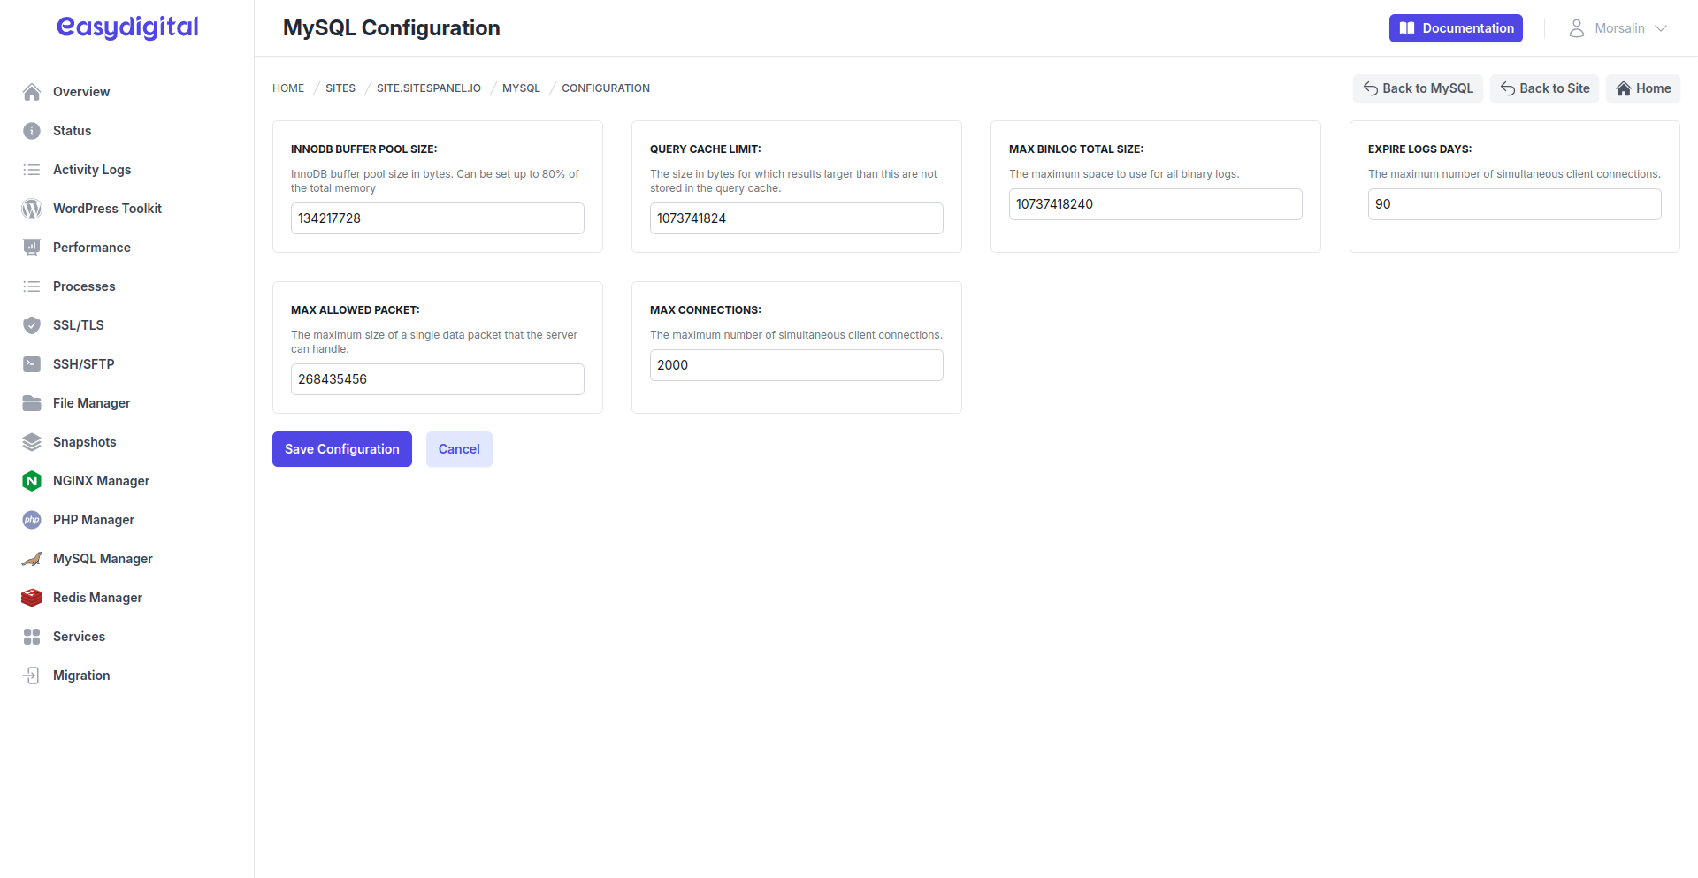Select the MySQL Manager sidebar icon

point(32,559)
